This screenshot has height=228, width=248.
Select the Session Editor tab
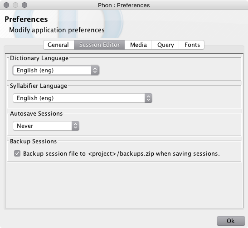pyautogui.click(x=99, y=45)
